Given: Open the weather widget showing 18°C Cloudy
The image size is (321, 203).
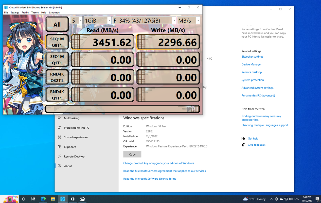Looking at the screenshot, I should tap(254, 199).
